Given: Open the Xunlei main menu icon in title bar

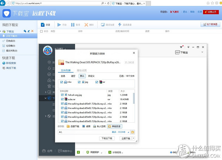Looking at the screenshot, I should [x=188, y=47].
